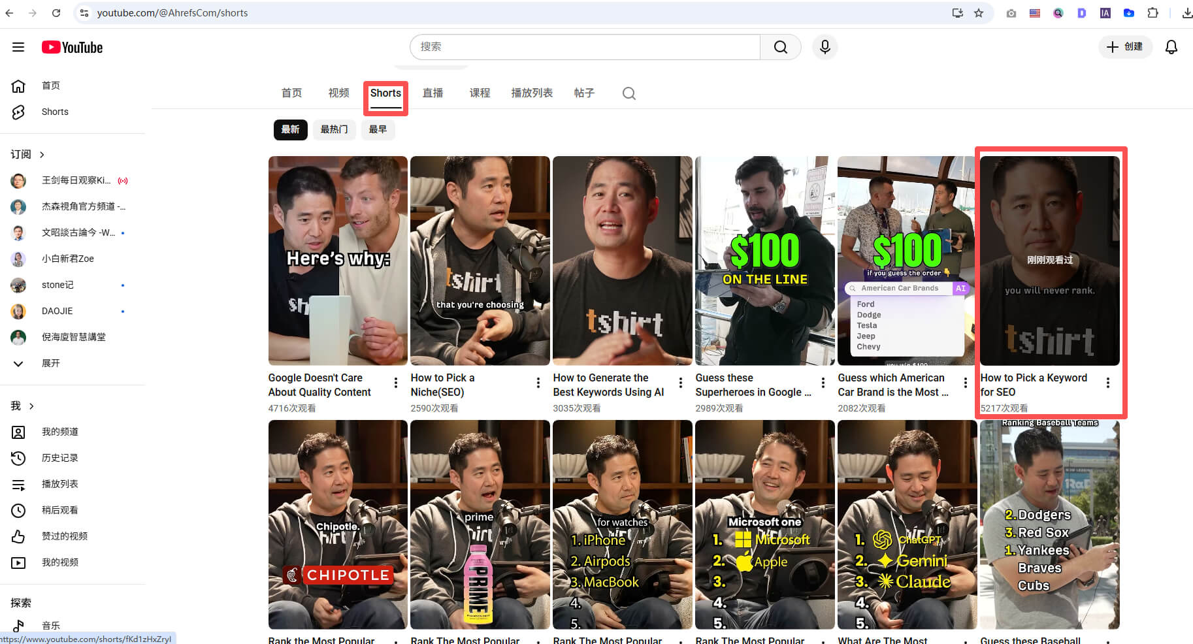
Task: Open options for American Car Brand short
Action: [966, 383]
